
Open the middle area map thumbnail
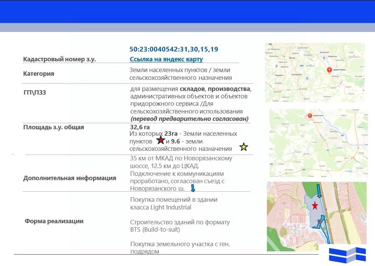318,143
